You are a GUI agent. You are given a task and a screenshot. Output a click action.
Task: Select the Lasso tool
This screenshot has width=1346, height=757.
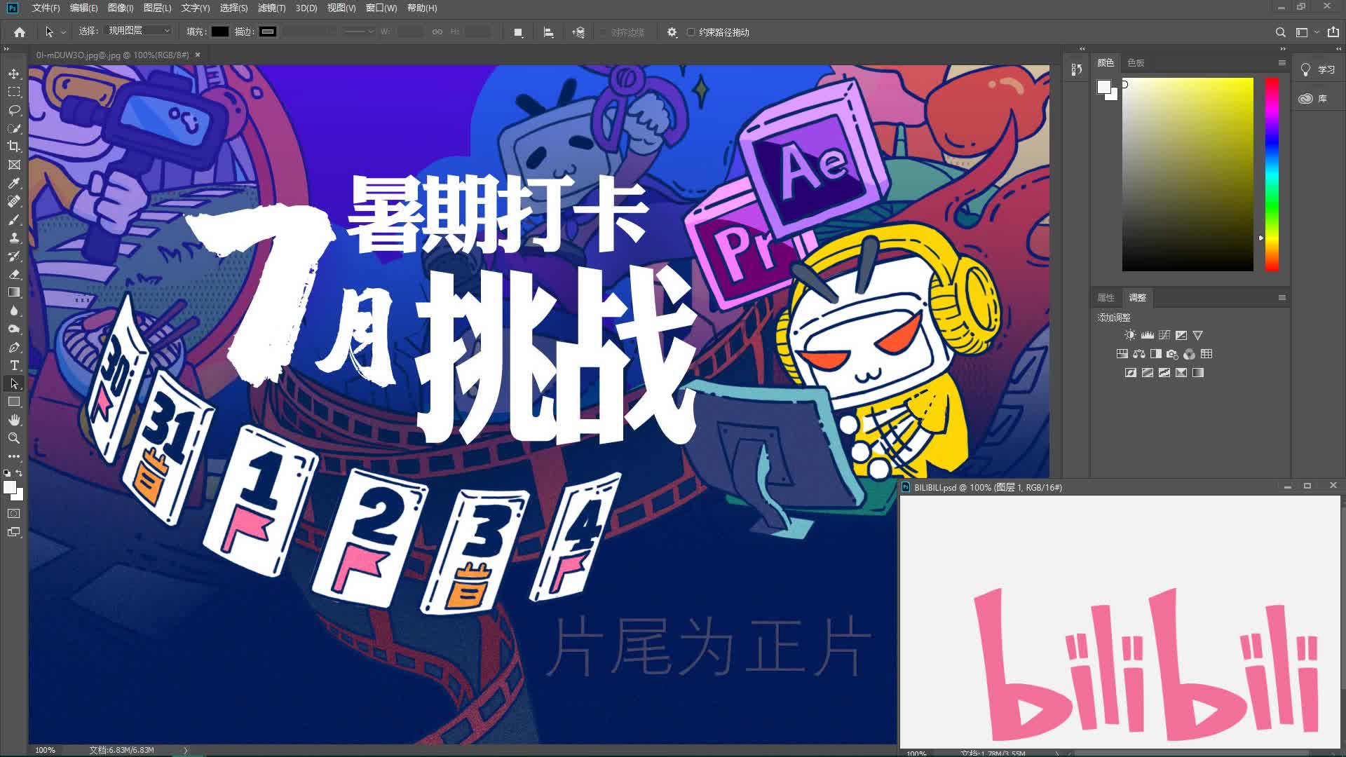coord(14,110)
